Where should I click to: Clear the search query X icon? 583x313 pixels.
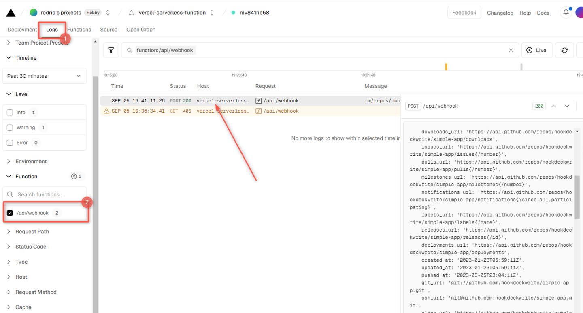(511, 50)
